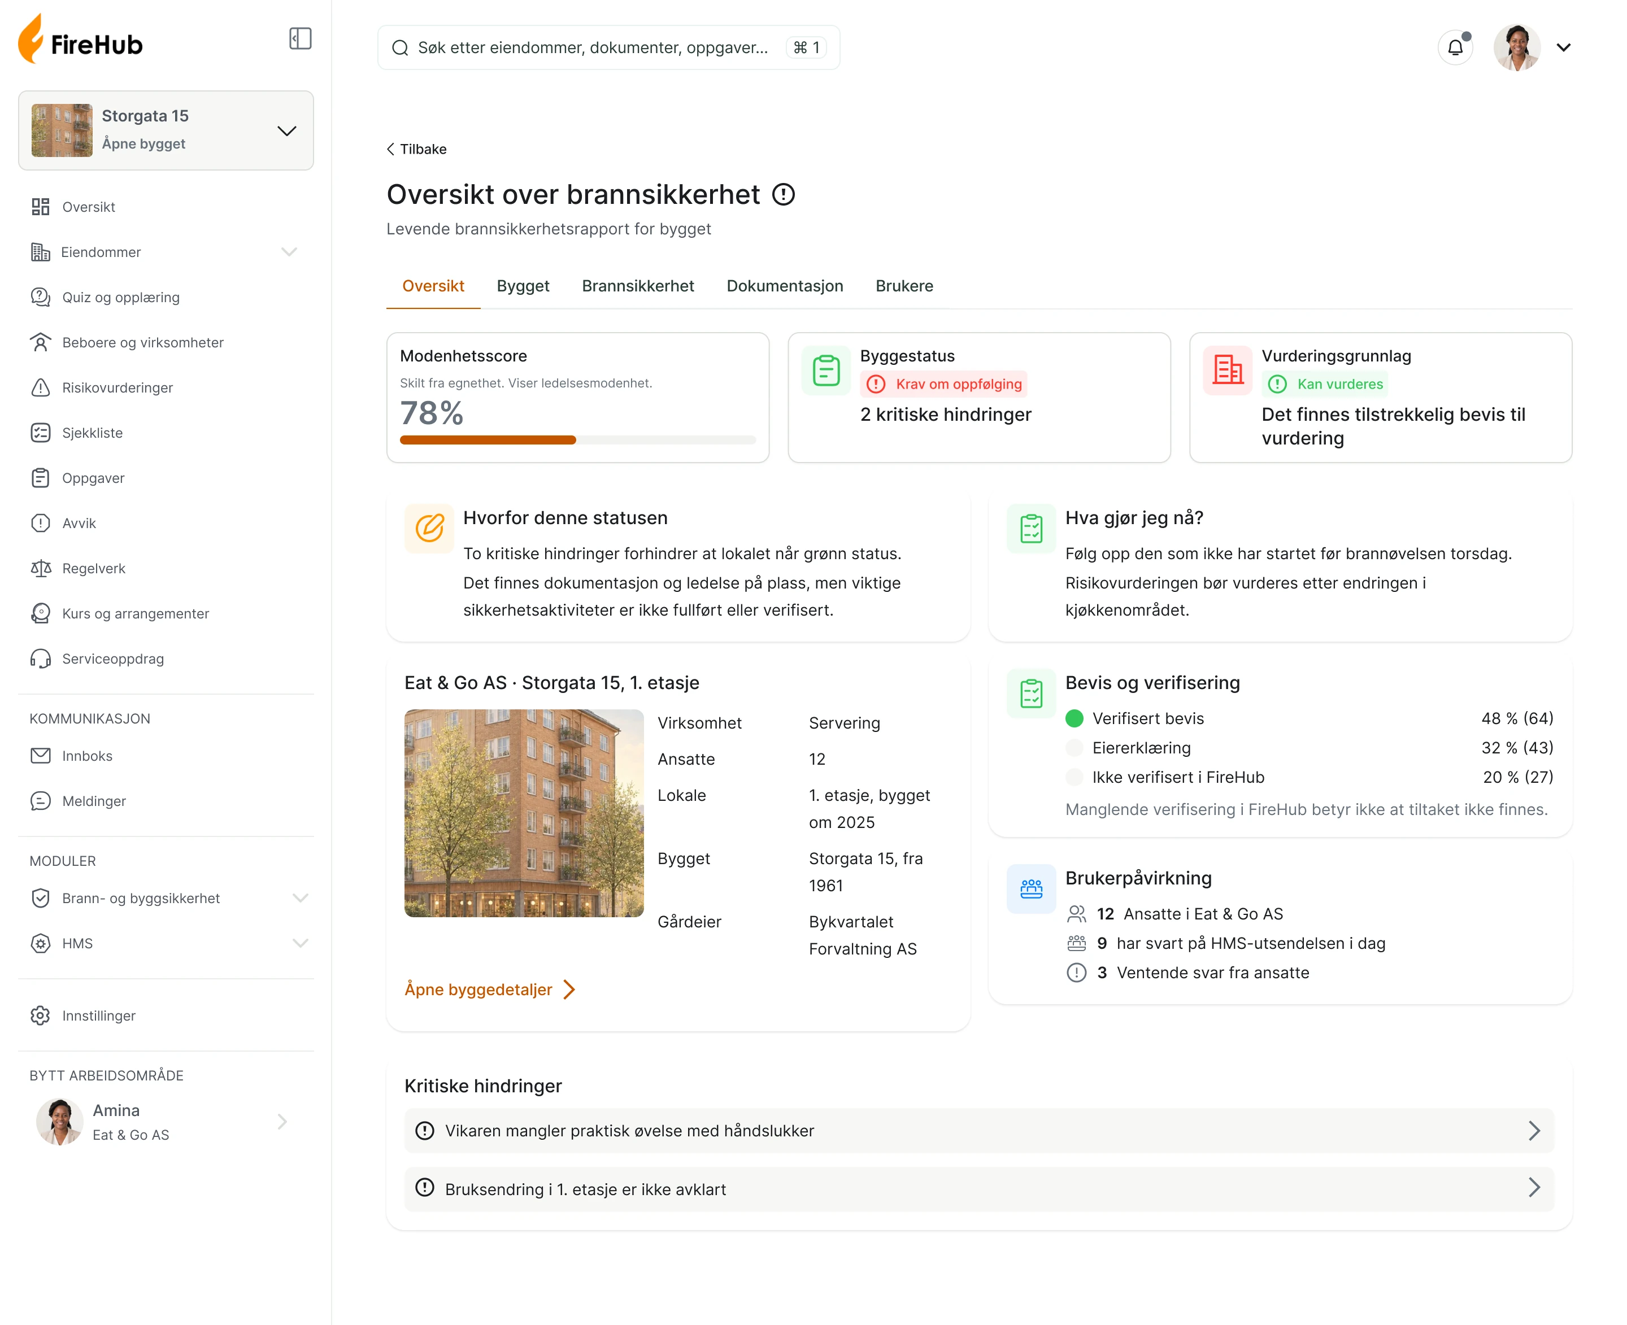Open Vikaren mangler praktisk øvelse row
Viewport: 1627px width, 1325px height.
(x=979, y=1131)
